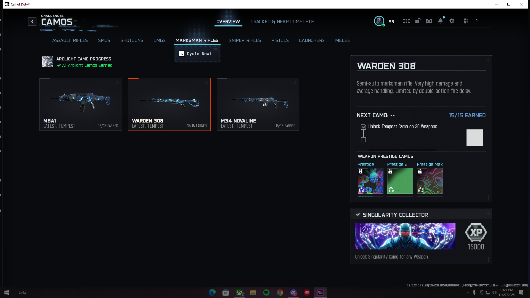
Task: Open Discord from the taskbar
Action: 293,292
